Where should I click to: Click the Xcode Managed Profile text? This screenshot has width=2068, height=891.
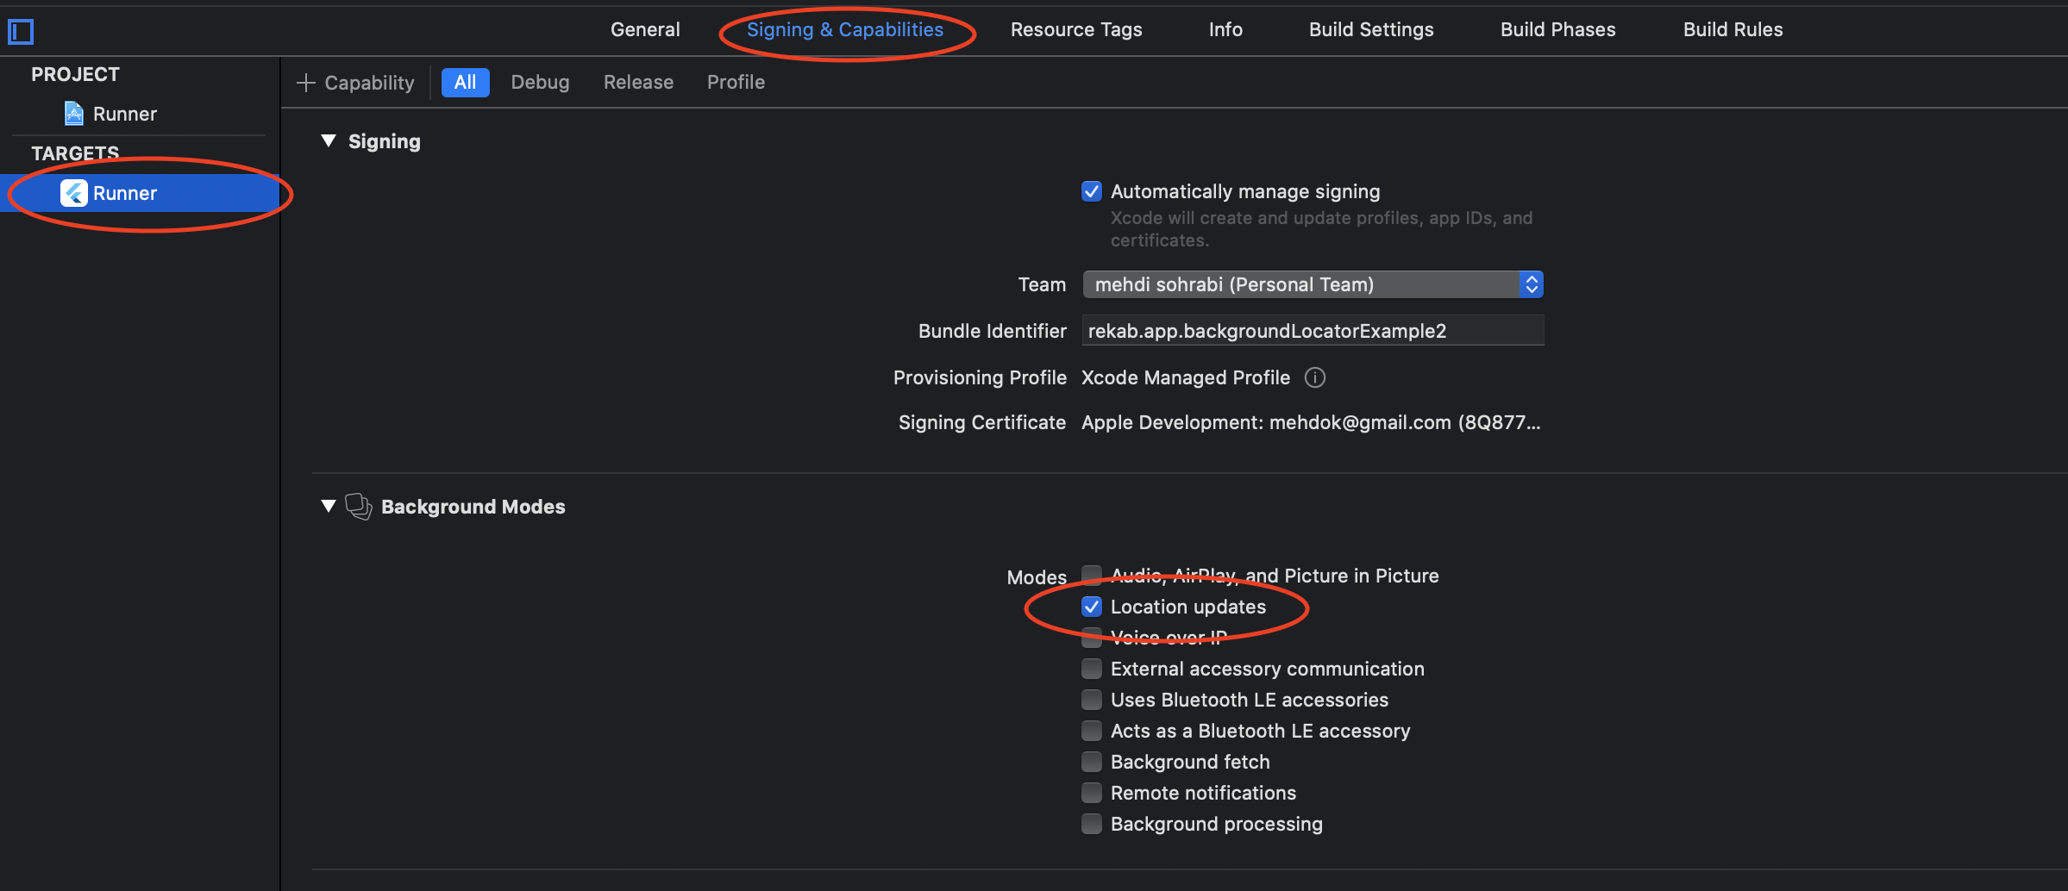[1186, 377]
